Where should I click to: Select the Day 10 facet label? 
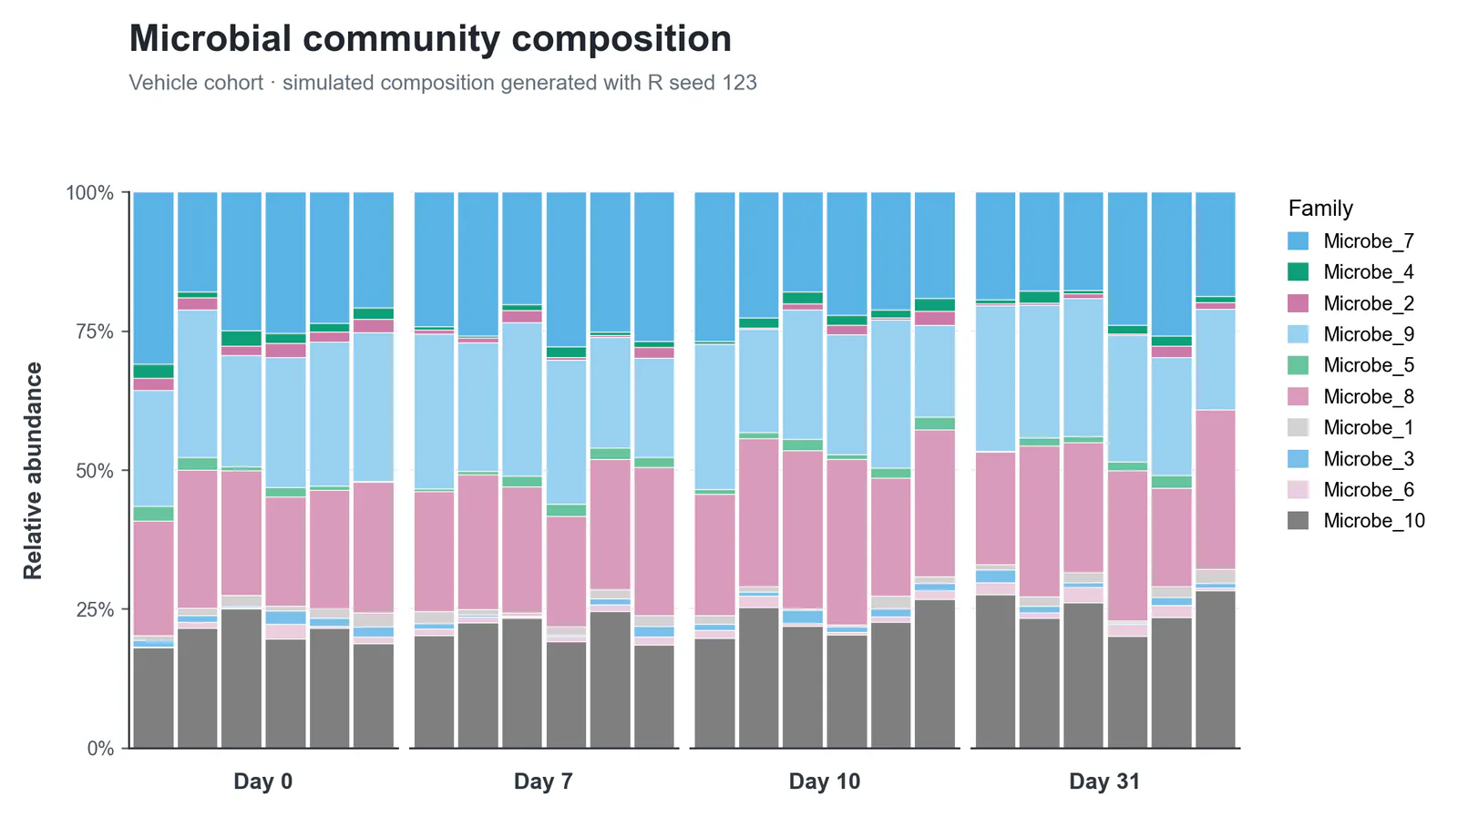pos(825,781)
